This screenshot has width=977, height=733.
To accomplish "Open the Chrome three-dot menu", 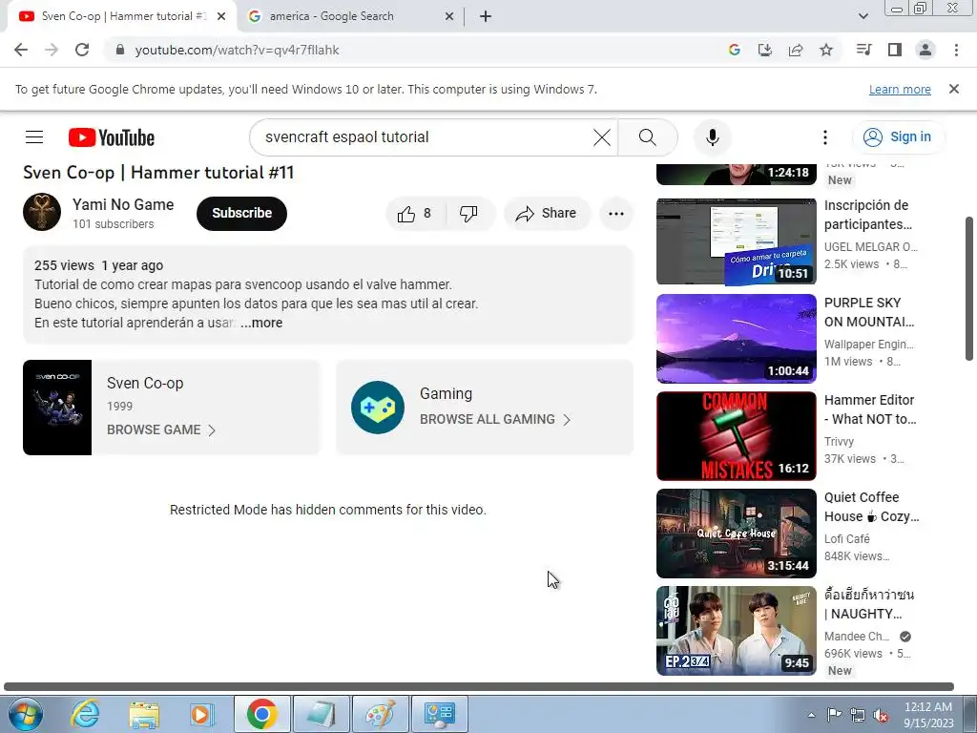I will [956, 50].
